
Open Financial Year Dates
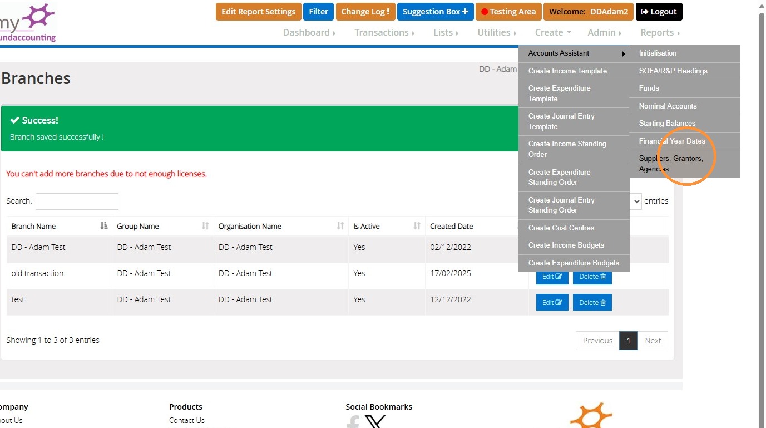(684, 141)
